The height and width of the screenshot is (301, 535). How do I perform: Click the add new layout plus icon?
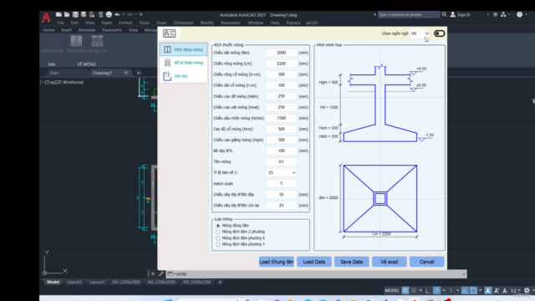[x=220, y=282]
